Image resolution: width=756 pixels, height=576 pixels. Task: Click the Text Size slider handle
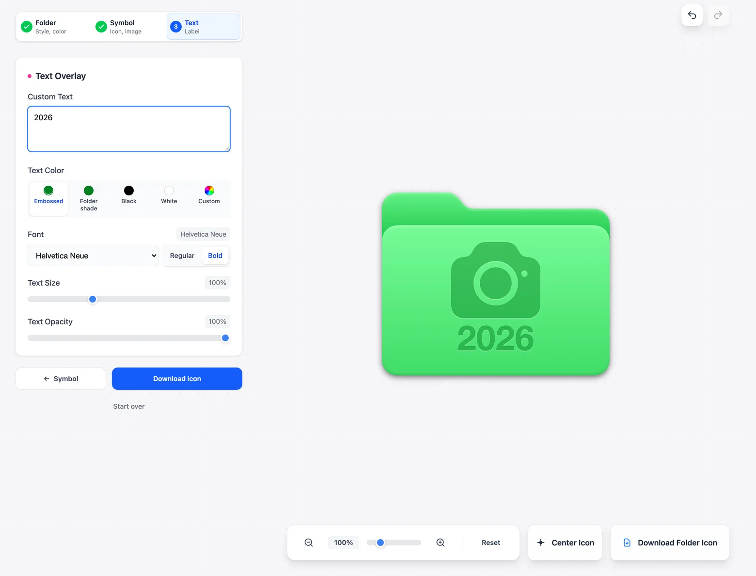click(93, 299)
